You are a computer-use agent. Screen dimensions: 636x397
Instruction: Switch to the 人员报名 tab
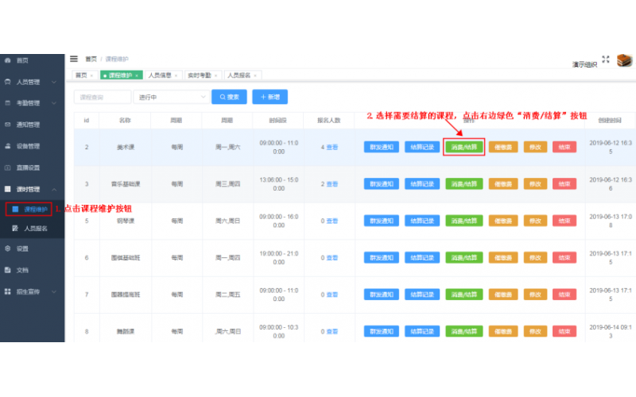(238, 75)
